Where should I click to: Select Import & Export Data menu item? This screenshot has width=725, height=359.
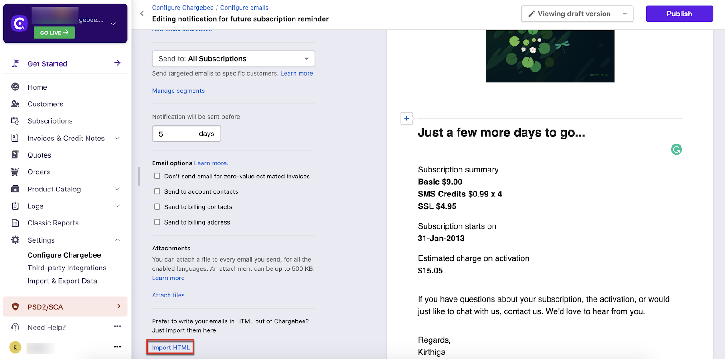(x=62, y=281)
